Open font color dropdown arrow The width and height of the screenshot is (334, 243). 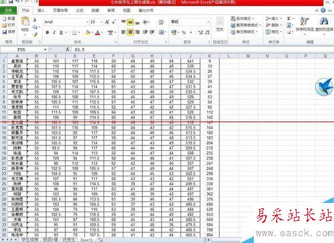coord(102,33)
